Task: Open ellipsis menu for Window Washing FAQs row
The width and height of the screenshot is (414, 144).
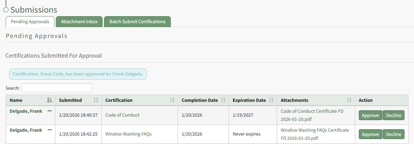Action: pyautogui.click(x=50, y=130)
